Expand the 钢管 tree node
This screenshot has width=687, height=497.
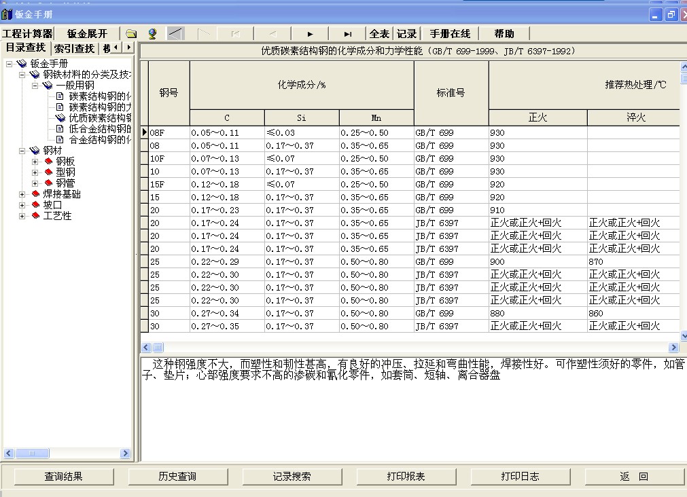tap(35, 183)
